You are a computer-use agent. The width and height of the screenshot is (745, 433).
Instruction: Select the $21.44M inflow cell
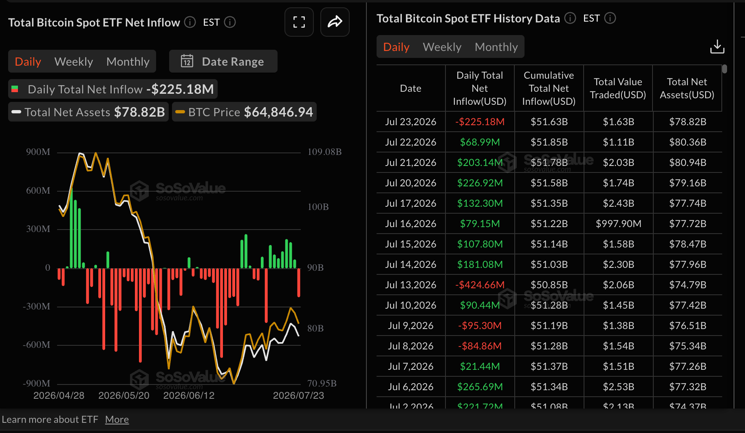480,366
